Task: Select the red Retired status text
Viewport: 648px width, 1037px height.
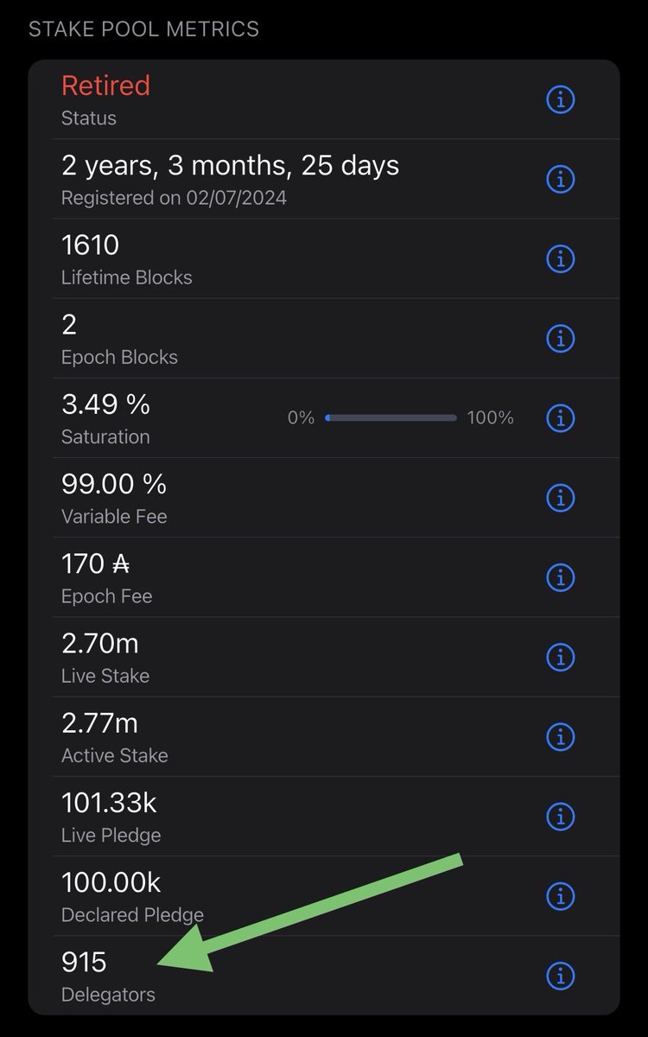Action: [105, 86]
